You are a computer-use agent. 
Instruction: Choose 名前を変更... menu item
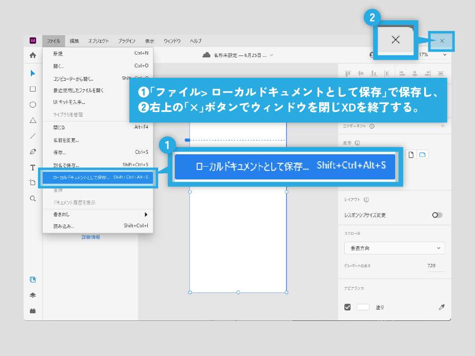[x=97, y=140]
